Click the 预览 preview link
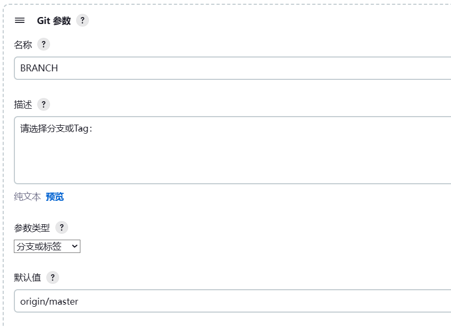This screenshot has width=451, height=327. 55,197
